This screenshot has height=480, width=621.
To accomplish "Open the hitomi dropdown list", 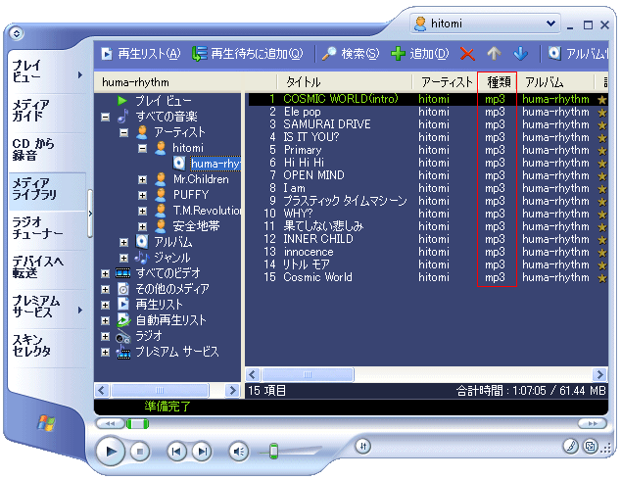I will pos(485,24).
